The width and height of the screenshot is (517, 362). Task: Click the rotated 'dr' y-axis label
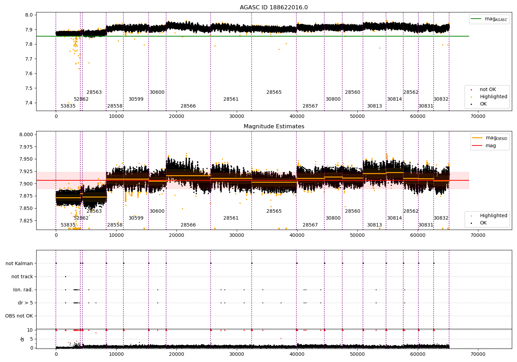click(22, 339)
